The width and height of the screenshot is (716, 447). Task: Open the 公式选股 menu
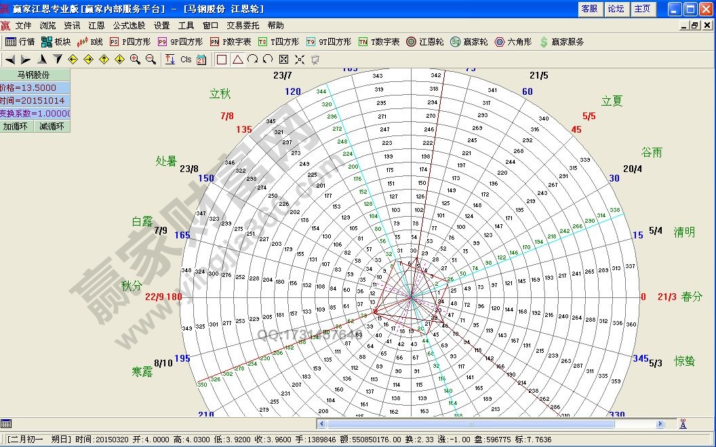click(x=129, y=25)
